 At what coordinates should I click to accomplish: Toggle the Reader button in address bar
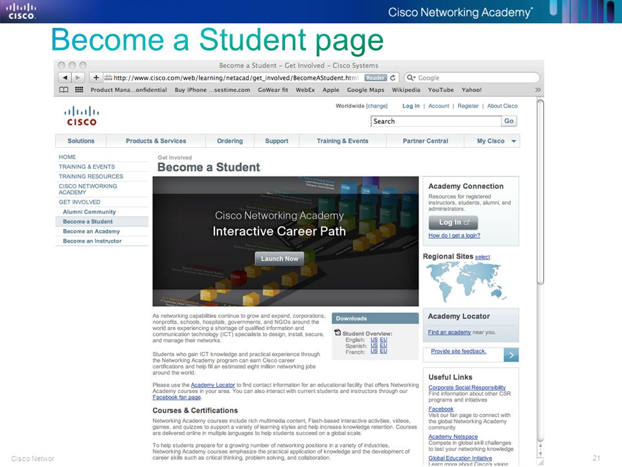(x=375, y=78)
